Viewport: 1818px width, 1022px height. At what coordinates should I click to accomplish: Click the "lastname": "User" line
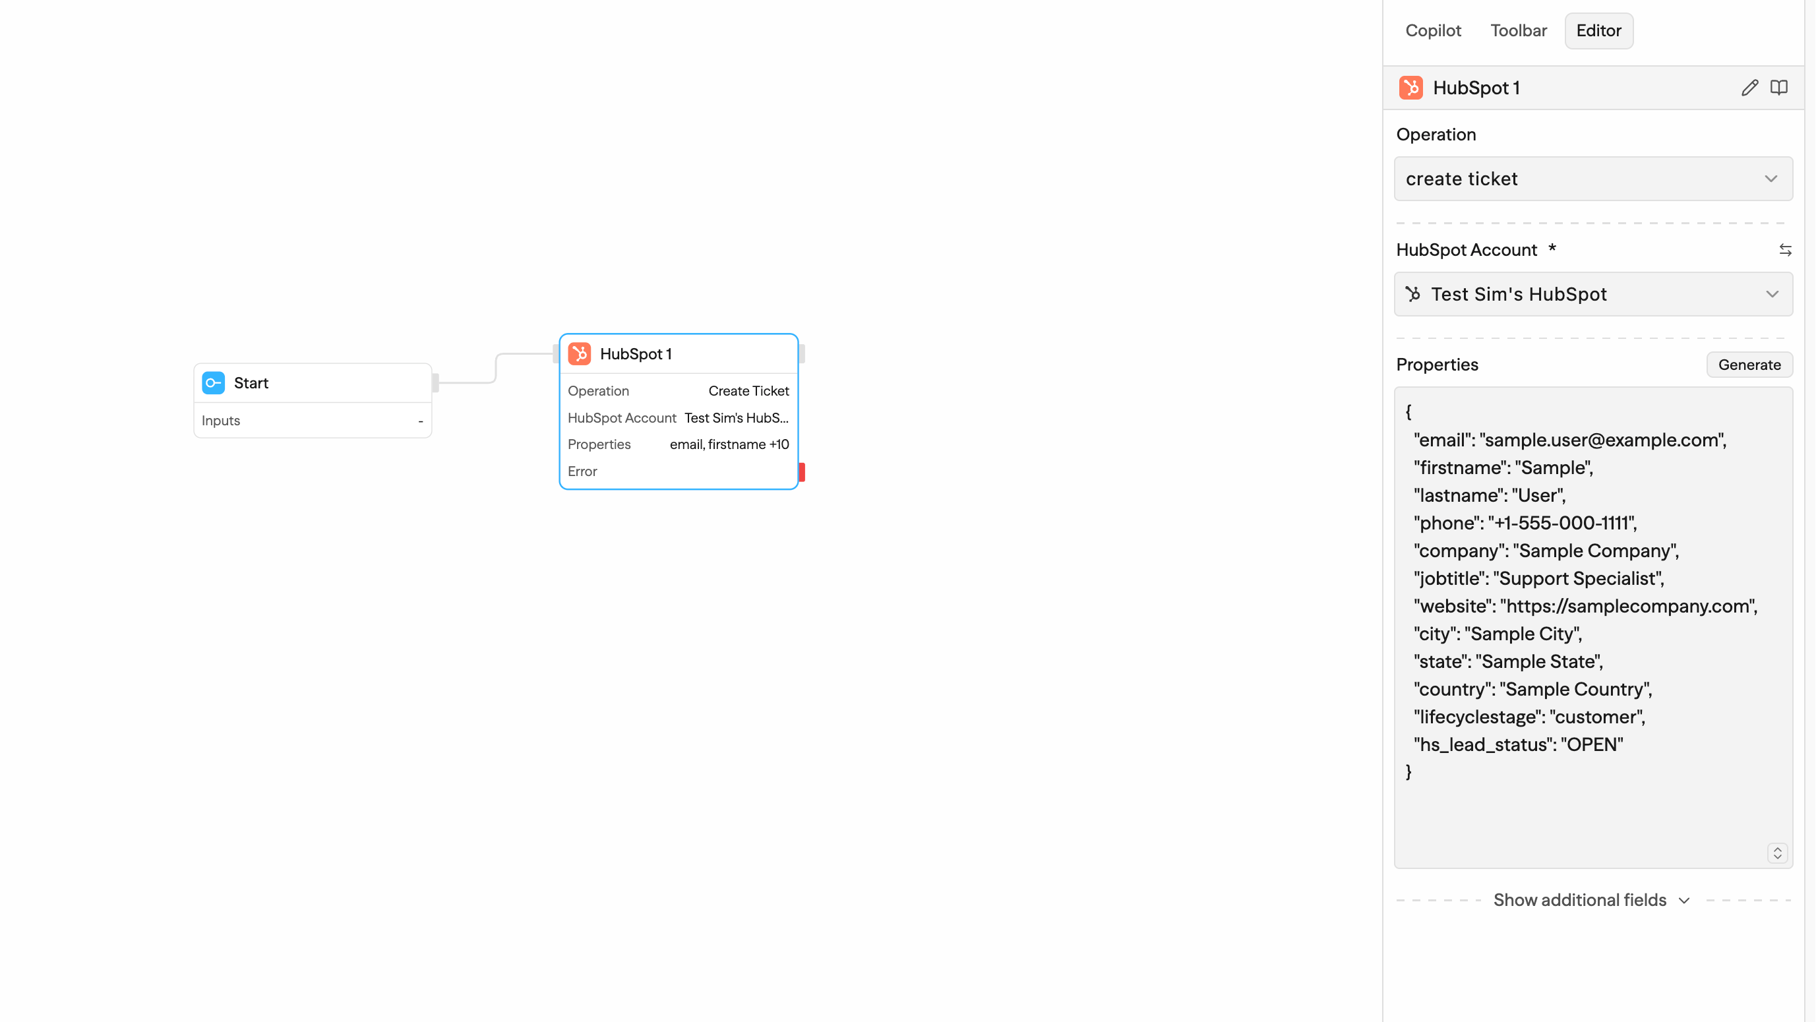(1490, 495)
